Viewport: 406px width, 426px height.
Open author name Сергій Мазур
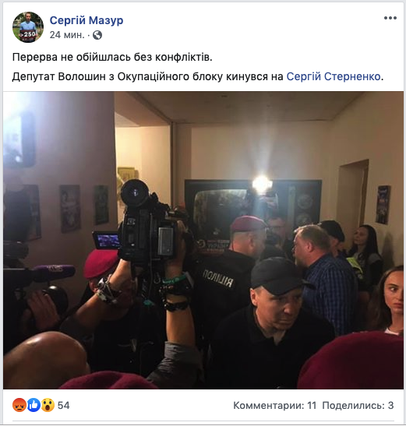pos(86,20)
